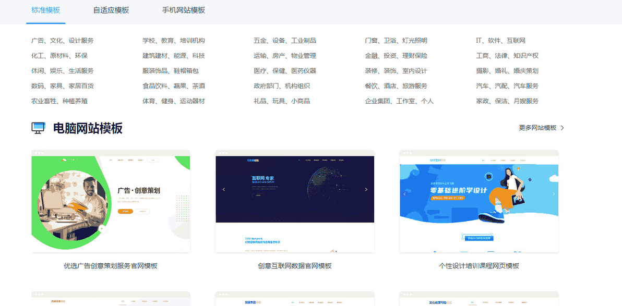Go to 数码、家具、家居百货 category
Screen dimensions: 622x306
(63, 85)
